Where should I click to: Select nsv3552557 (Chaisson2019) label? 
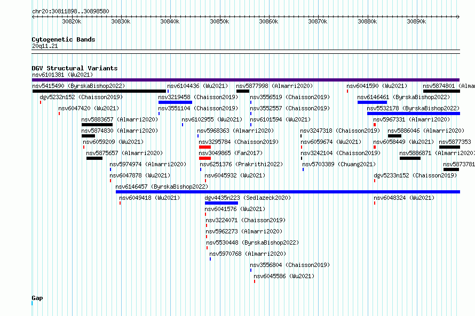(x=290, y=108)
